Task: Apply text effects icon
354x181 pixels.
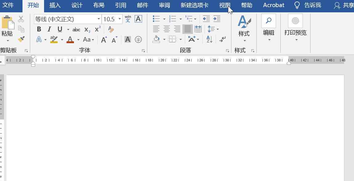Action: coord(39,40)
